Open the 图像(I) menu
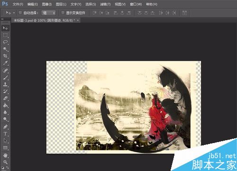 pos(47,4)
